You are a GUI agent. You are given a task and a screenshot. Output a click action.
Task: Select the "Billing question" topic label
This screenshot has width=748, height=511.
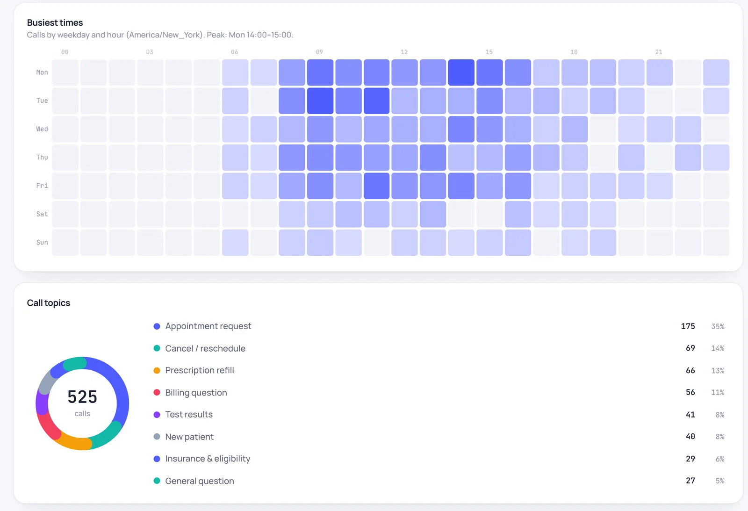[196, 393]
